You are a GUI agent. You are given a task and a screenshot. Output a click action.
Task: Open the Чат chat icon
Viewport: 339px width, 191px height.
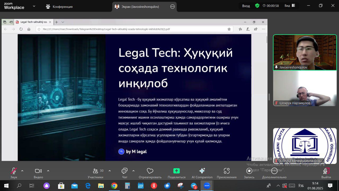click(x=124, y=171)
